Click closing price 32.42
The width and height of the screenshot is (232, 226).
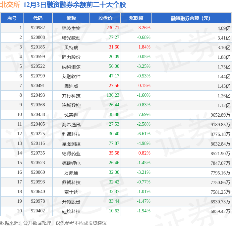pos(114,182)
